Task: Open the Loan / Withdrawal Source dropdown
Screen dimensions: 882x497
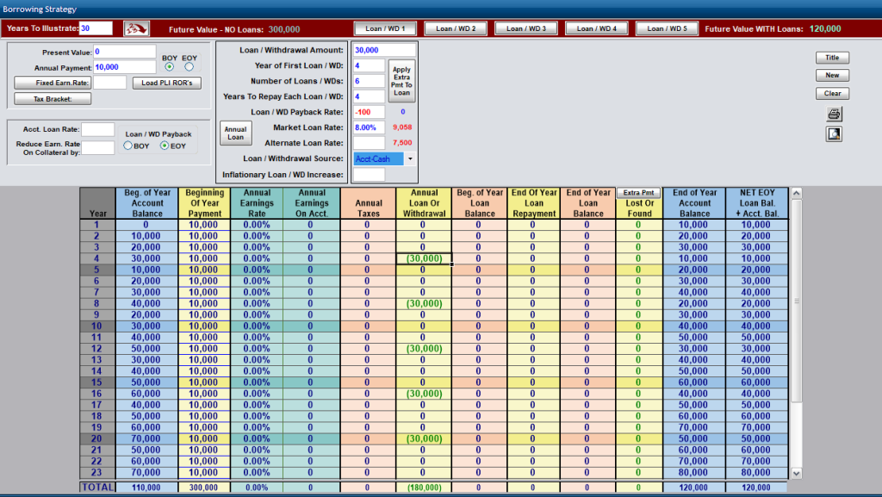Action: 410,159
